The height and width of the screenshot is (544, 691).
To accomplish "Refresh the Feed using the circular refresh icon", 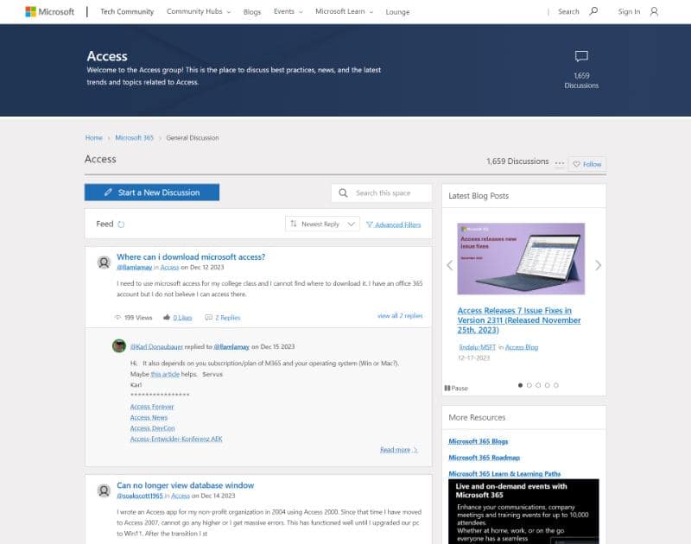I will (x=122, y=223).
